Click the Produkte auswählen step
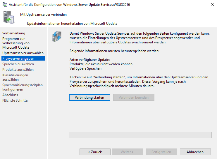 [x=18, y=70]
